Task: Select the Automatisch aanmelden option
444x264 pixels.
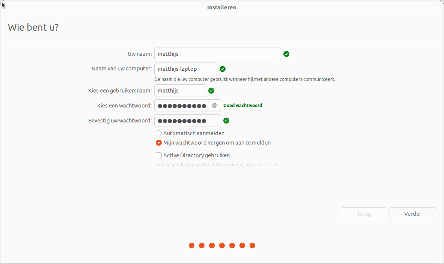Action: click(x=159, y=133)
